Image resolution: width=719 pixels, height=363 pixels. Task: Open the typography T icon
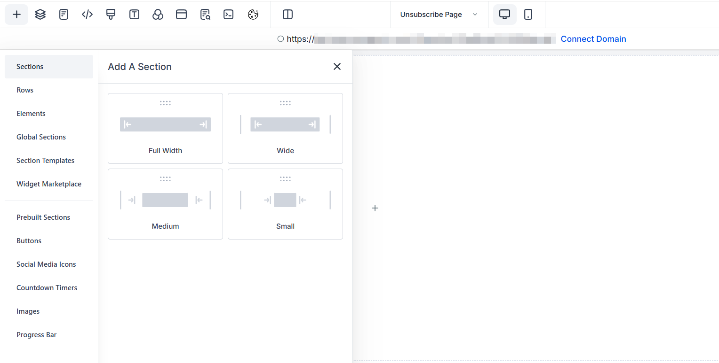point(134,15)
